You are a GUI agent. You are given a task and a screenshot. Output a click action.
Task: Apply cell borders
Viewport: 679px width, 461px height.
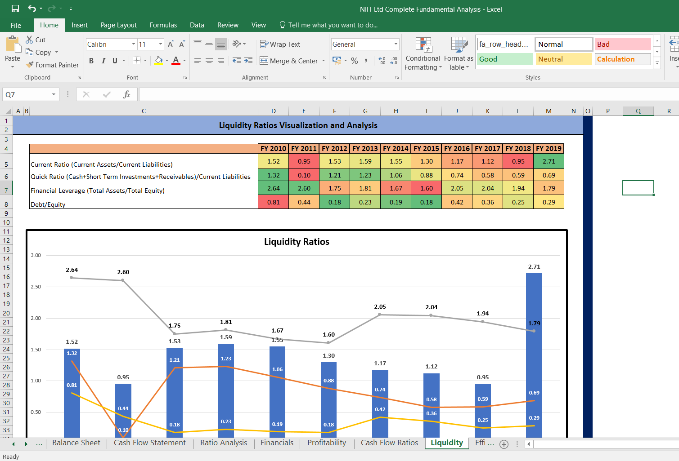coord(137,60)
